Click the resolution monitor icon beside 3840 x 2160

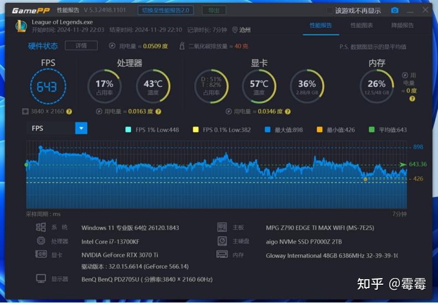click(x=25, y=112)
